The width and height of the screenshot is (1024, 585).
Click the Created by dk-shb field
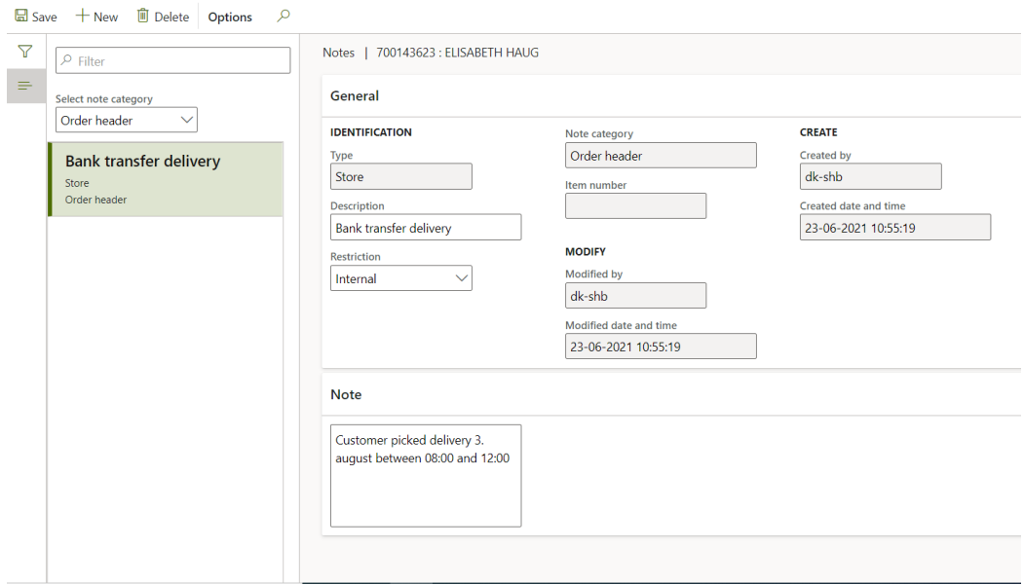click(x=870, y=177)
